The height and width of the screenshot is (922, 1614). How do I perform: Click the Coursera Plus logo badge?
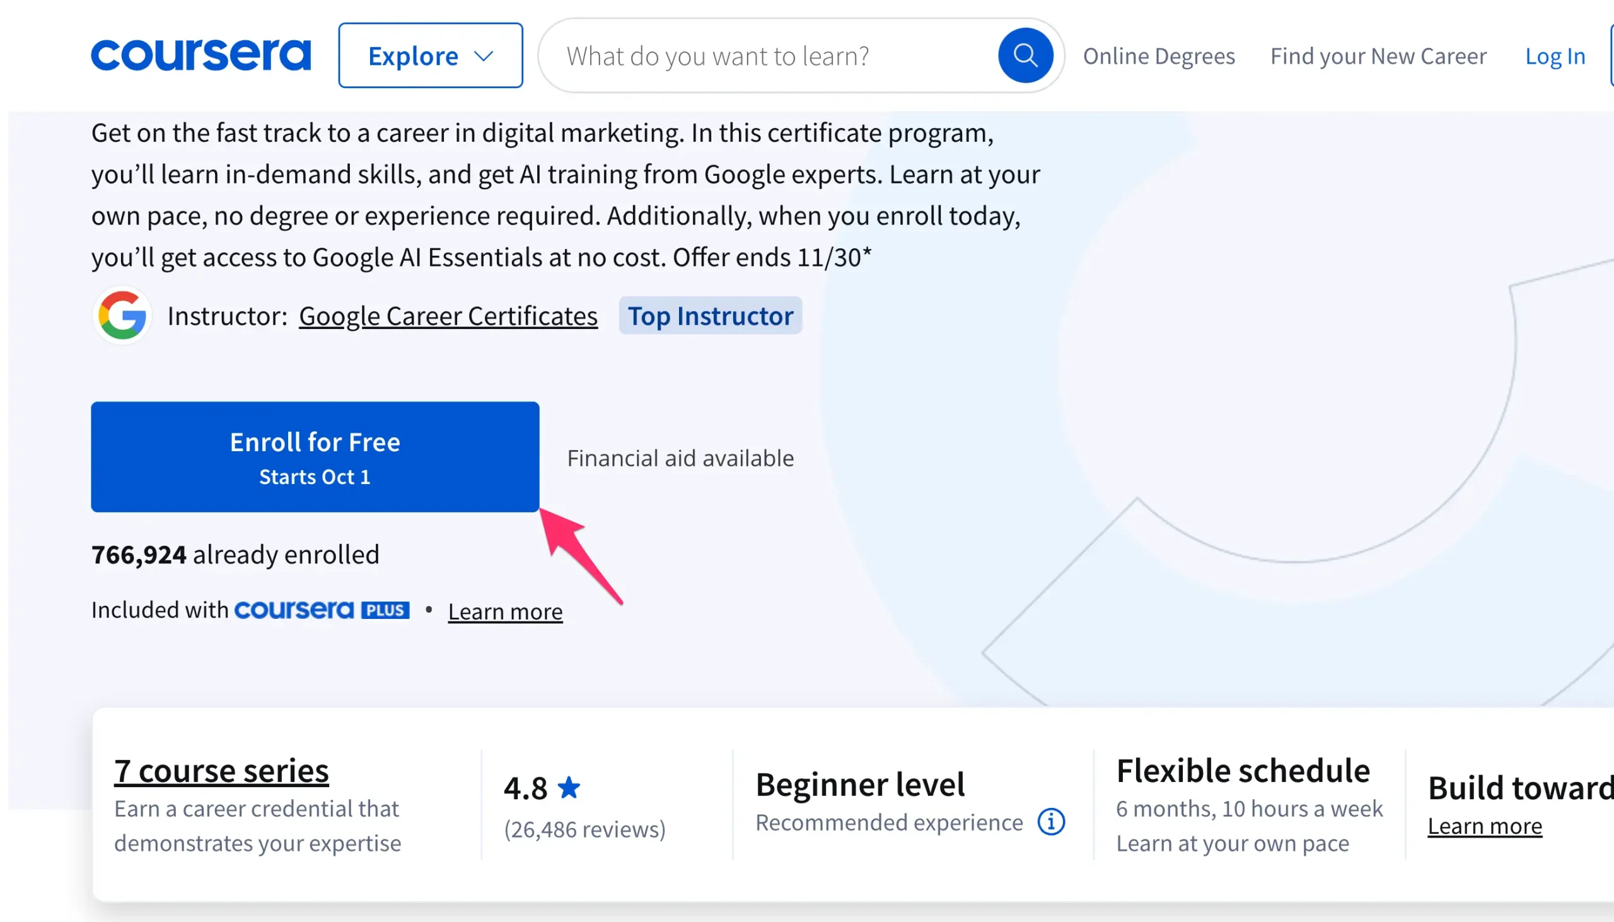(322, 610)
